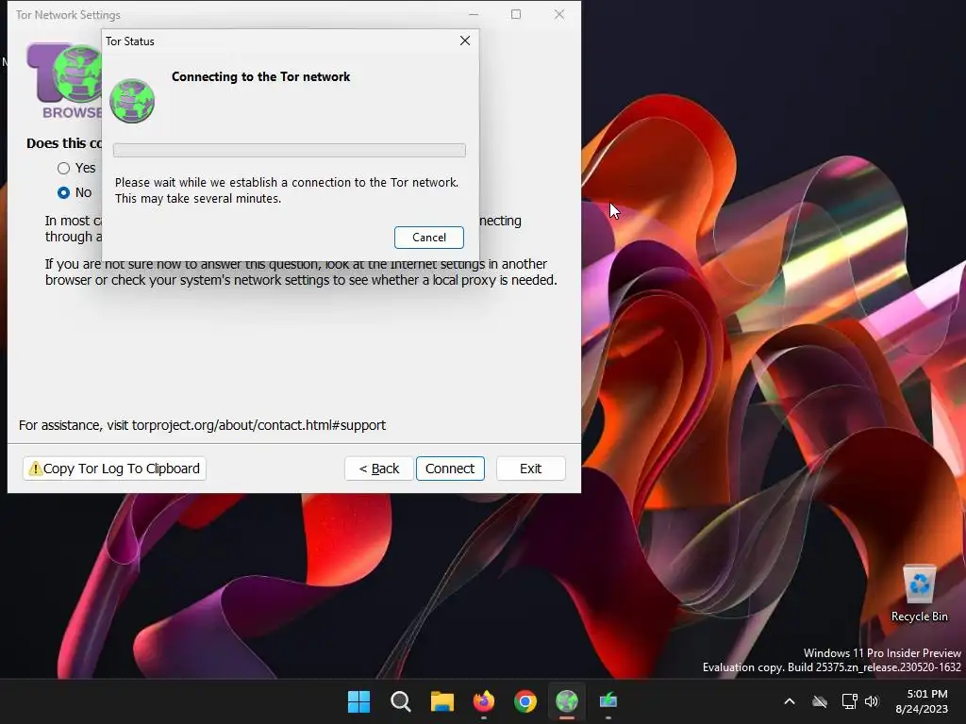This screenshot has width=966, height=724.
Task: Click the Tor globe icon in status dialog
Action: (132, 101)
